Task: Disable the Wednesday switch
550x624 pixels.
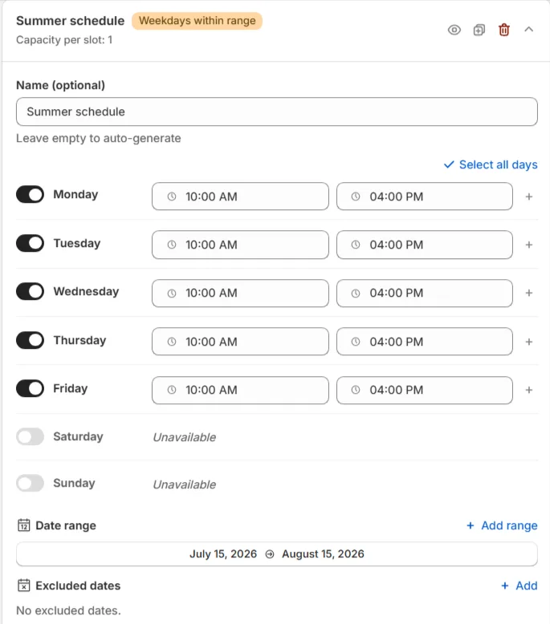Action: click(30, 292)
